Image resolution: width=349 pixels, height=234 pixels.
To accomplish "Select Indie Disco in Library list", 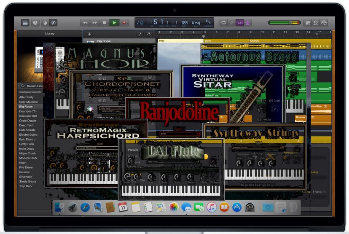I will 27,149.
